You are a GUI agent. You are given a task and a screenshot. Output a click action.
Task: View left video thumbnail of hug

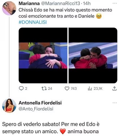[x=43, y=55]
